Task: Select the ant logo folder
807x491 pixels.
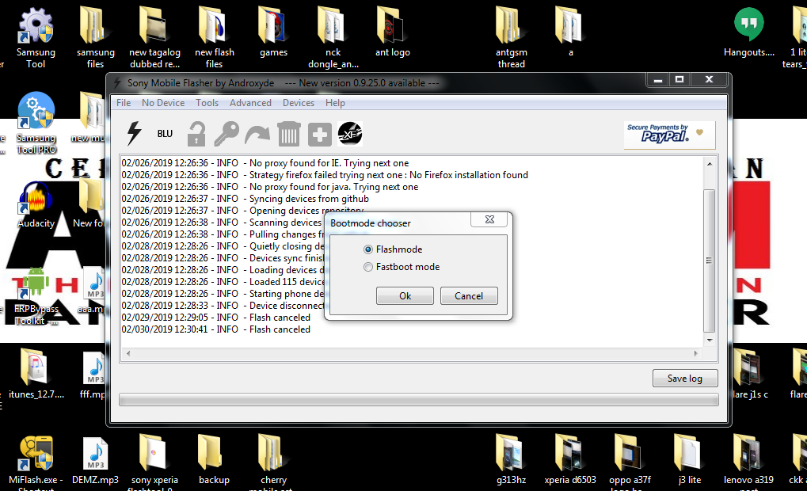Action: pyautogui.click(x=392, y=32)
